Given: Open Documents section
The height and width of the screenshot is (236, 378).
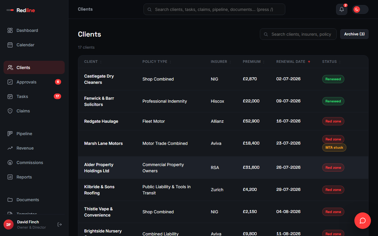Looking at the screenshot, I should coord(34,200).
